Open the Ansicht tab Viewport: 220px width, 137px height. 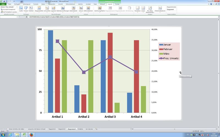coord(61,4)
